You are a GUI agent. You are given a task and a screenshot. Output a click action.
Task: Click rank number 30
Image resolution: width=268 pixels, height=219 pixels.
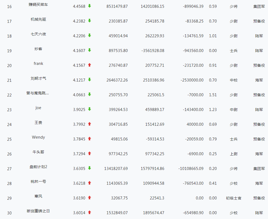click(x=9, y=213)
